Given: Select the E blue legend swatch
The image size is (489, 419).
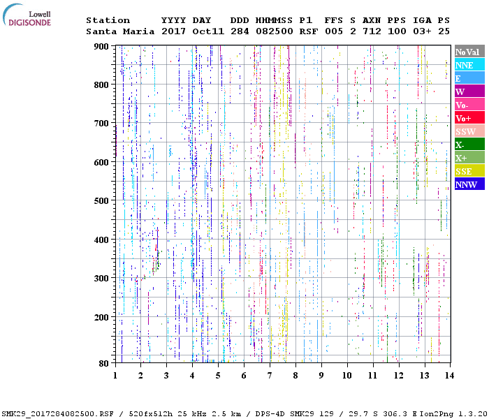Looking at the screenshot, I should pyautogui.click(x=469, y=78).
